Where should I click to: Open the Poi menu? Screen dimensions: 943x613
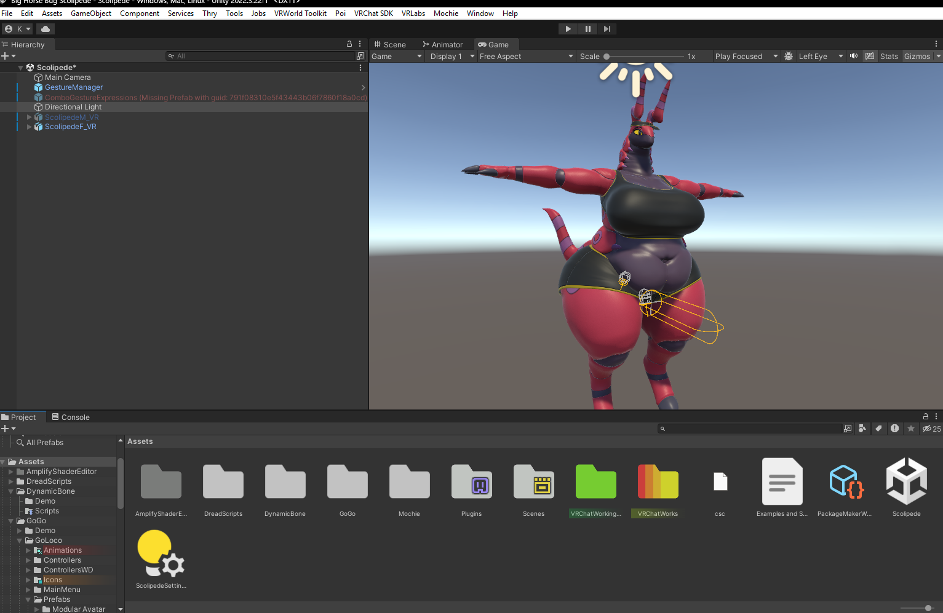pos(340,14)
